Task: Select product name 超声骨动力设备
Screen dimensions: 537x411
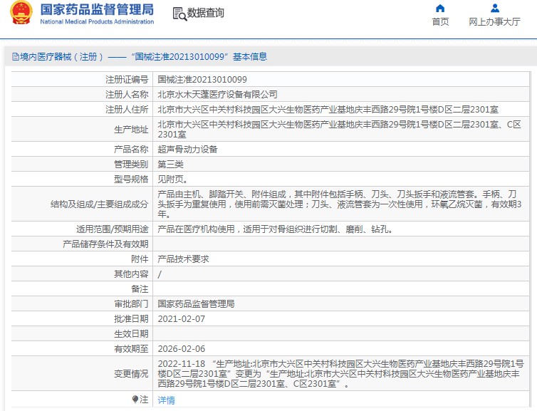Action: coord(187,150)
